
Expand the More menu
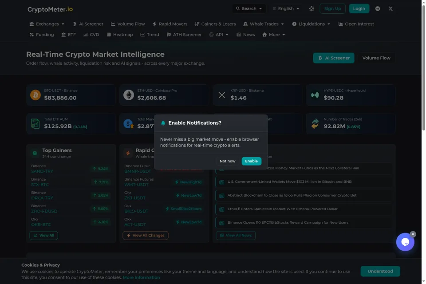[274, 35]
